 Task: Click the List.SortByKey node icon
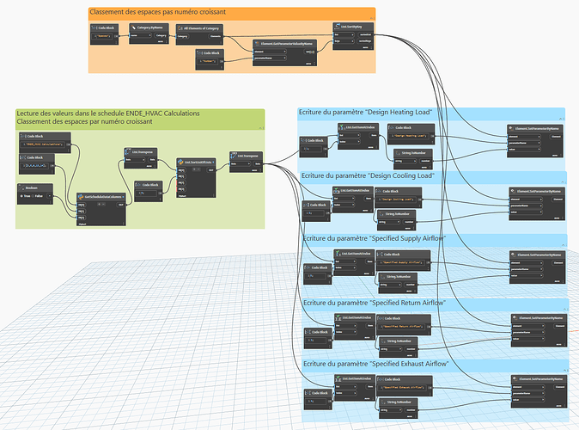[x=337, y=27]
